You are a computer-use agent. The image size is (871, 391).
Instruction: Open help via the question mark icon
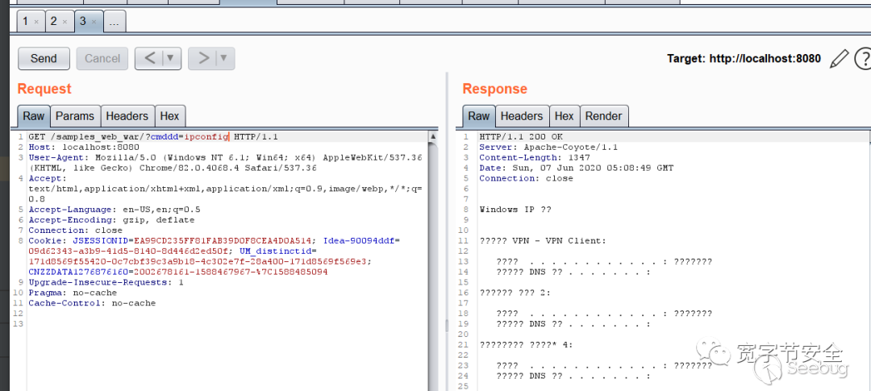(863, 58)
